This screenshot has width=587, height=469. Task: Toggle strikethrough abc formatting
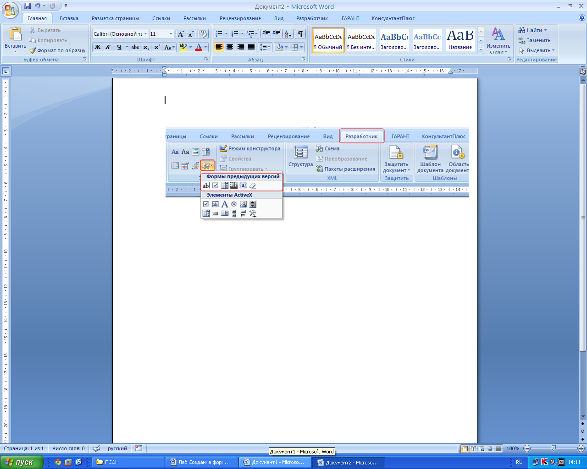pyautogui.click(x=135, y=47)
